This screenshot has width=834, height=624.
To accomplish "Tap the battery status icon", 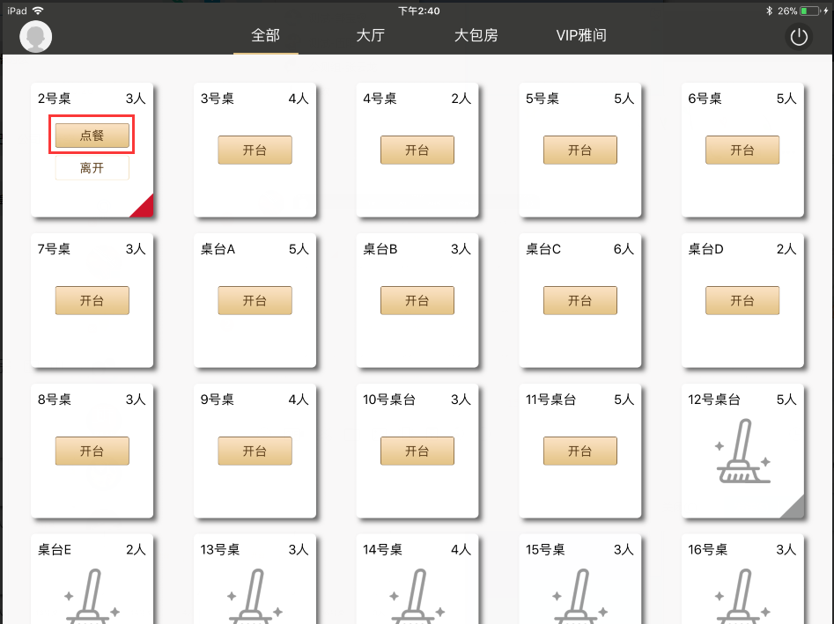I will pyautogui.click(x=810, y=11).
